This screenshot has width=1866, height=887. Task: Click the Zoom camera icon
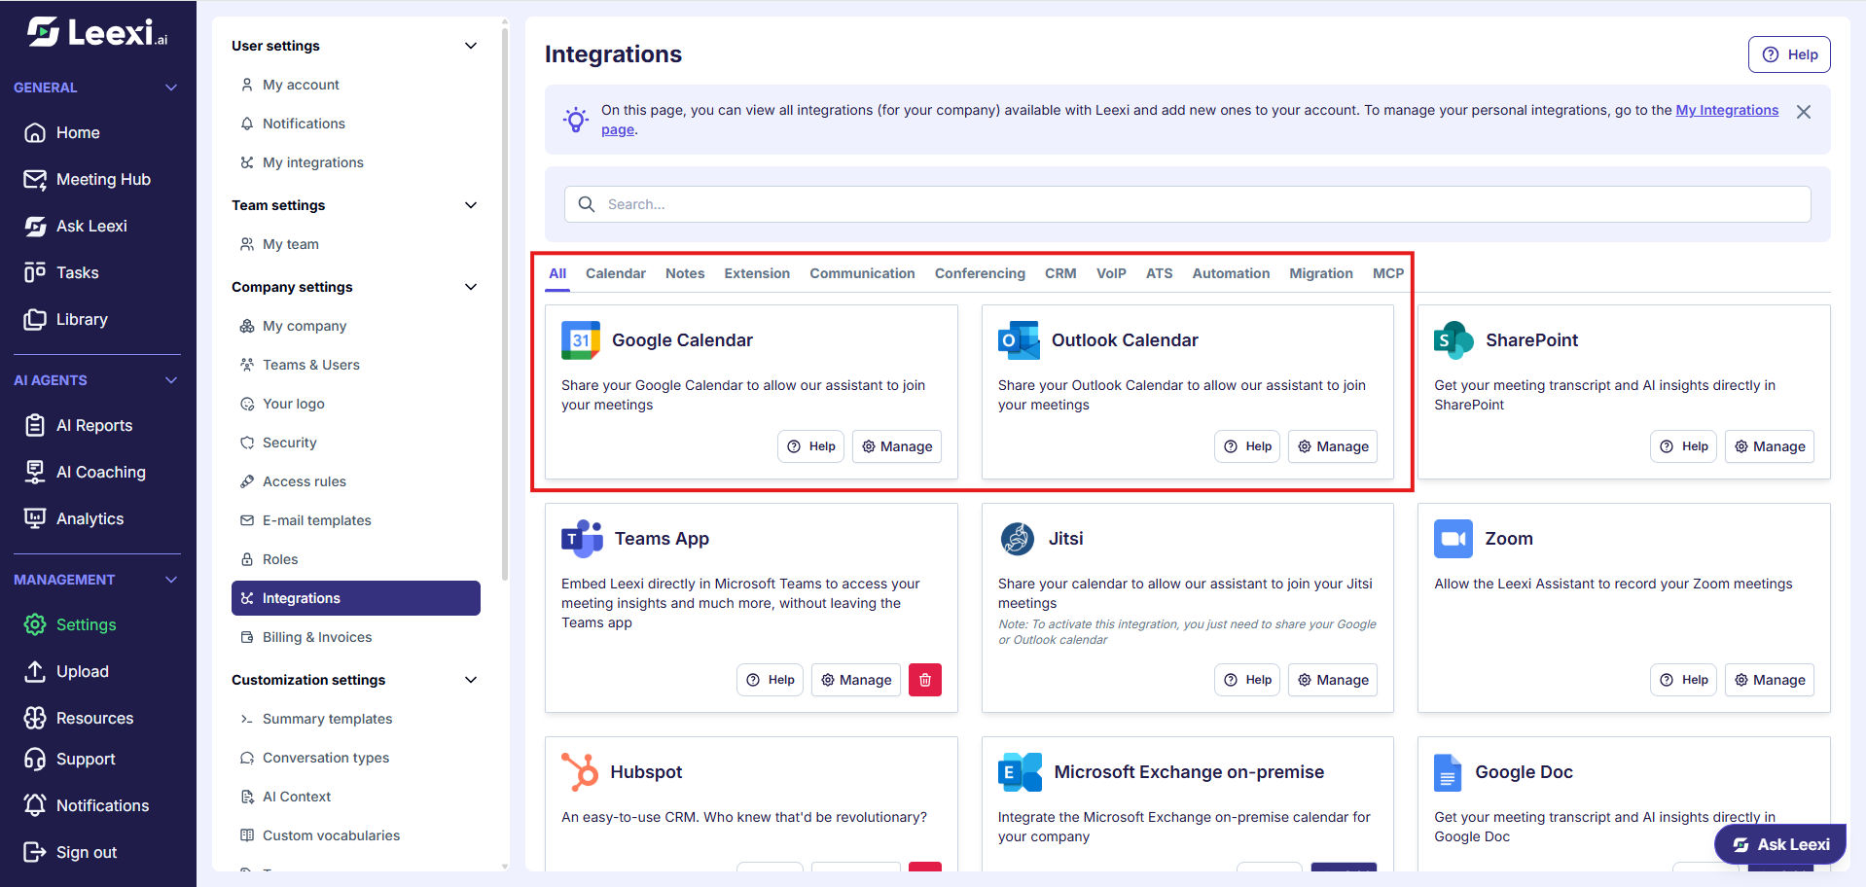click(x=1453, y=539)
